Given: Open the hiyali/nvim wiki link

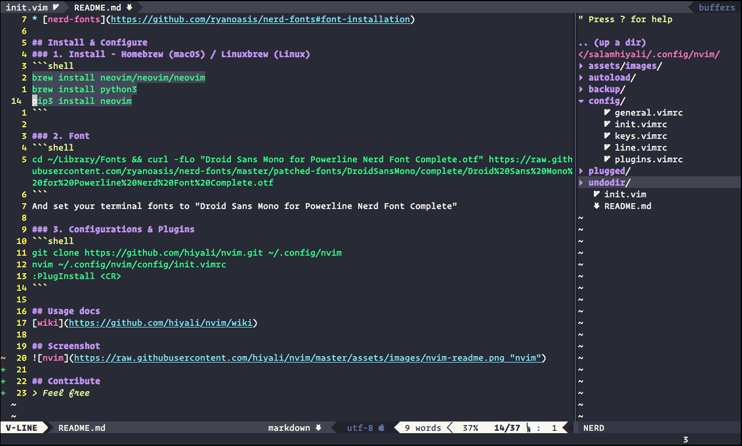Looking at the screenshot, I should (x=160, y=323).
